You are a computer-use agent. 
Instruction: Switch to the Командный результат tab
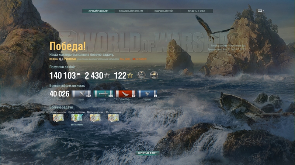pos(131,11)
